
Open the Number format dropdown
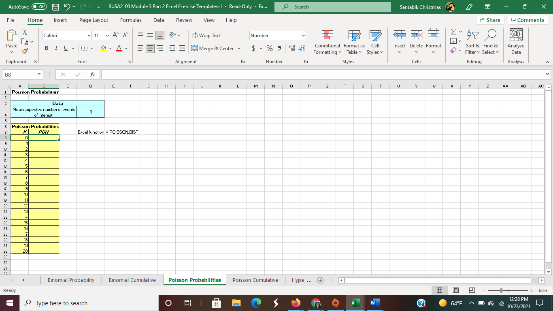pyautogui.click(x=303, y=36)
